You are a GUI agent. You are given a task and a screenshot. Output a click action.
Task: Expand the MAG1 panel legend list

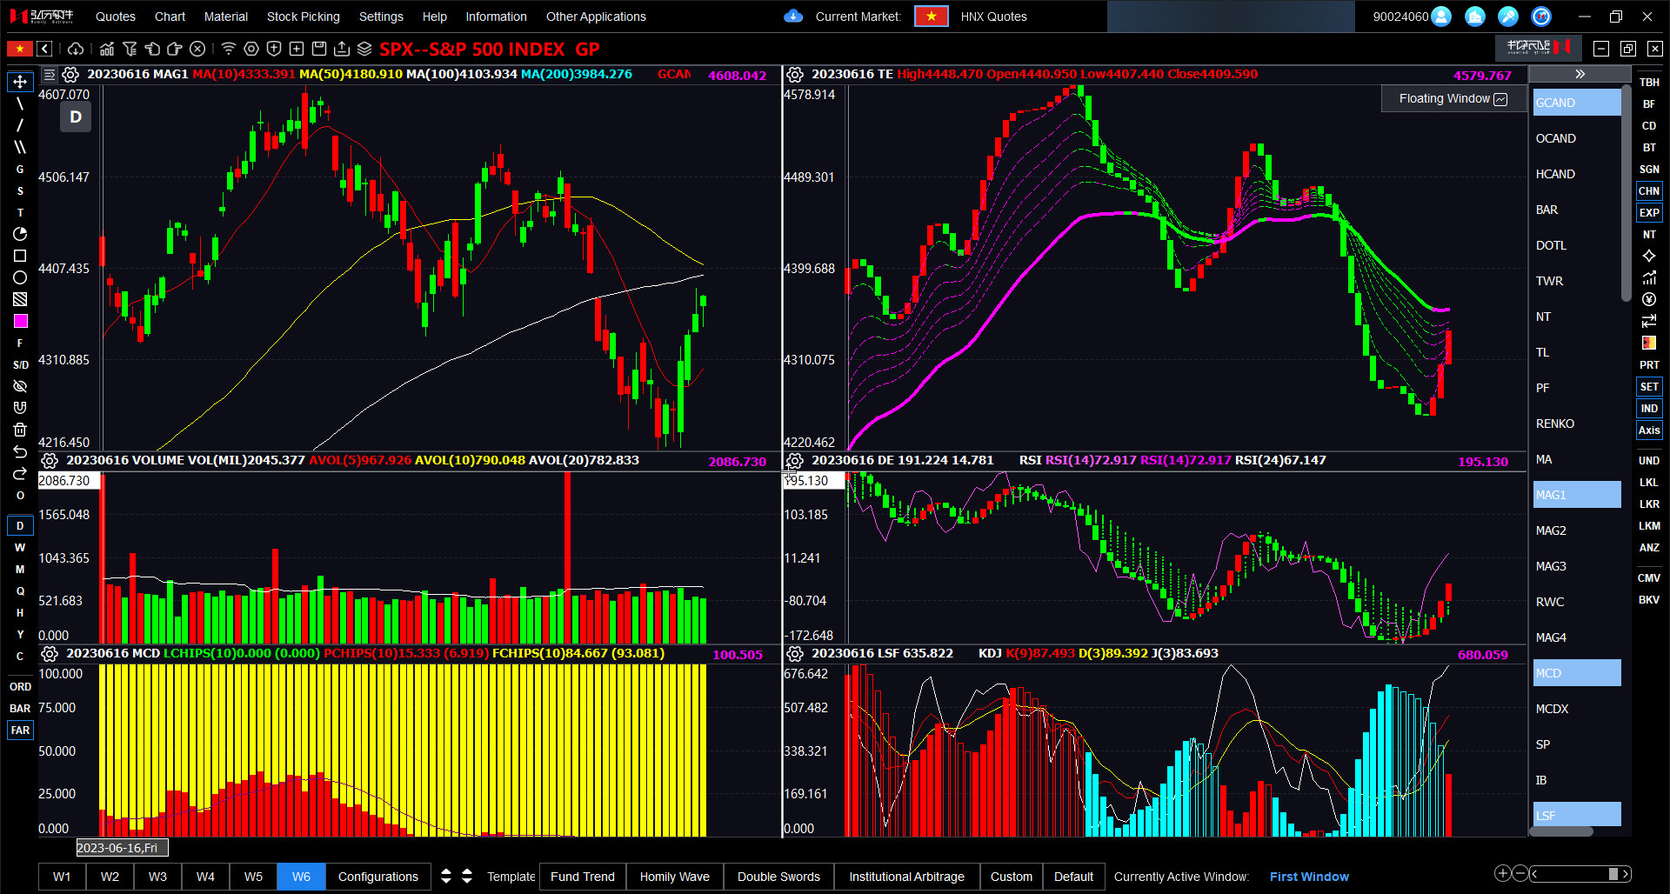pyautogui.click(x=50, y=75)
